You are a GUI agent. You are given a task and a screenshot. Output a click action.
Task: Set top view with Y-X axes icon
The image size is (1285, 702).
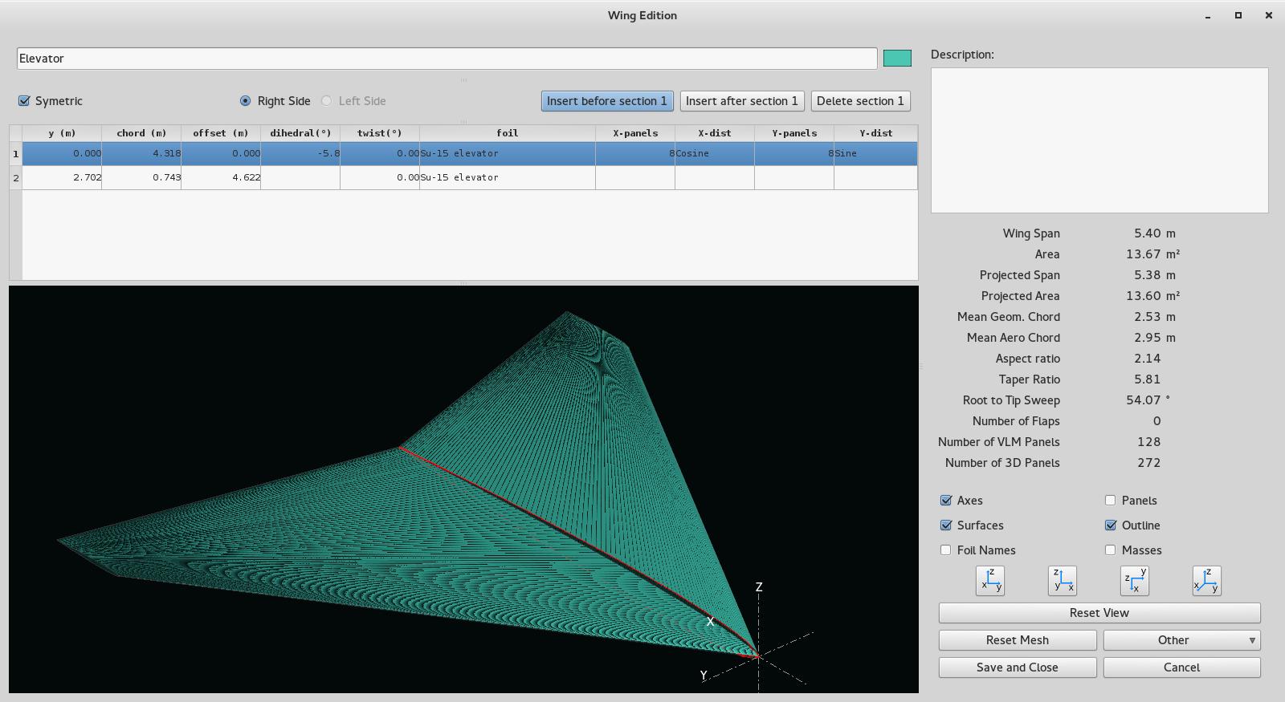click(x=1134, y=581)
